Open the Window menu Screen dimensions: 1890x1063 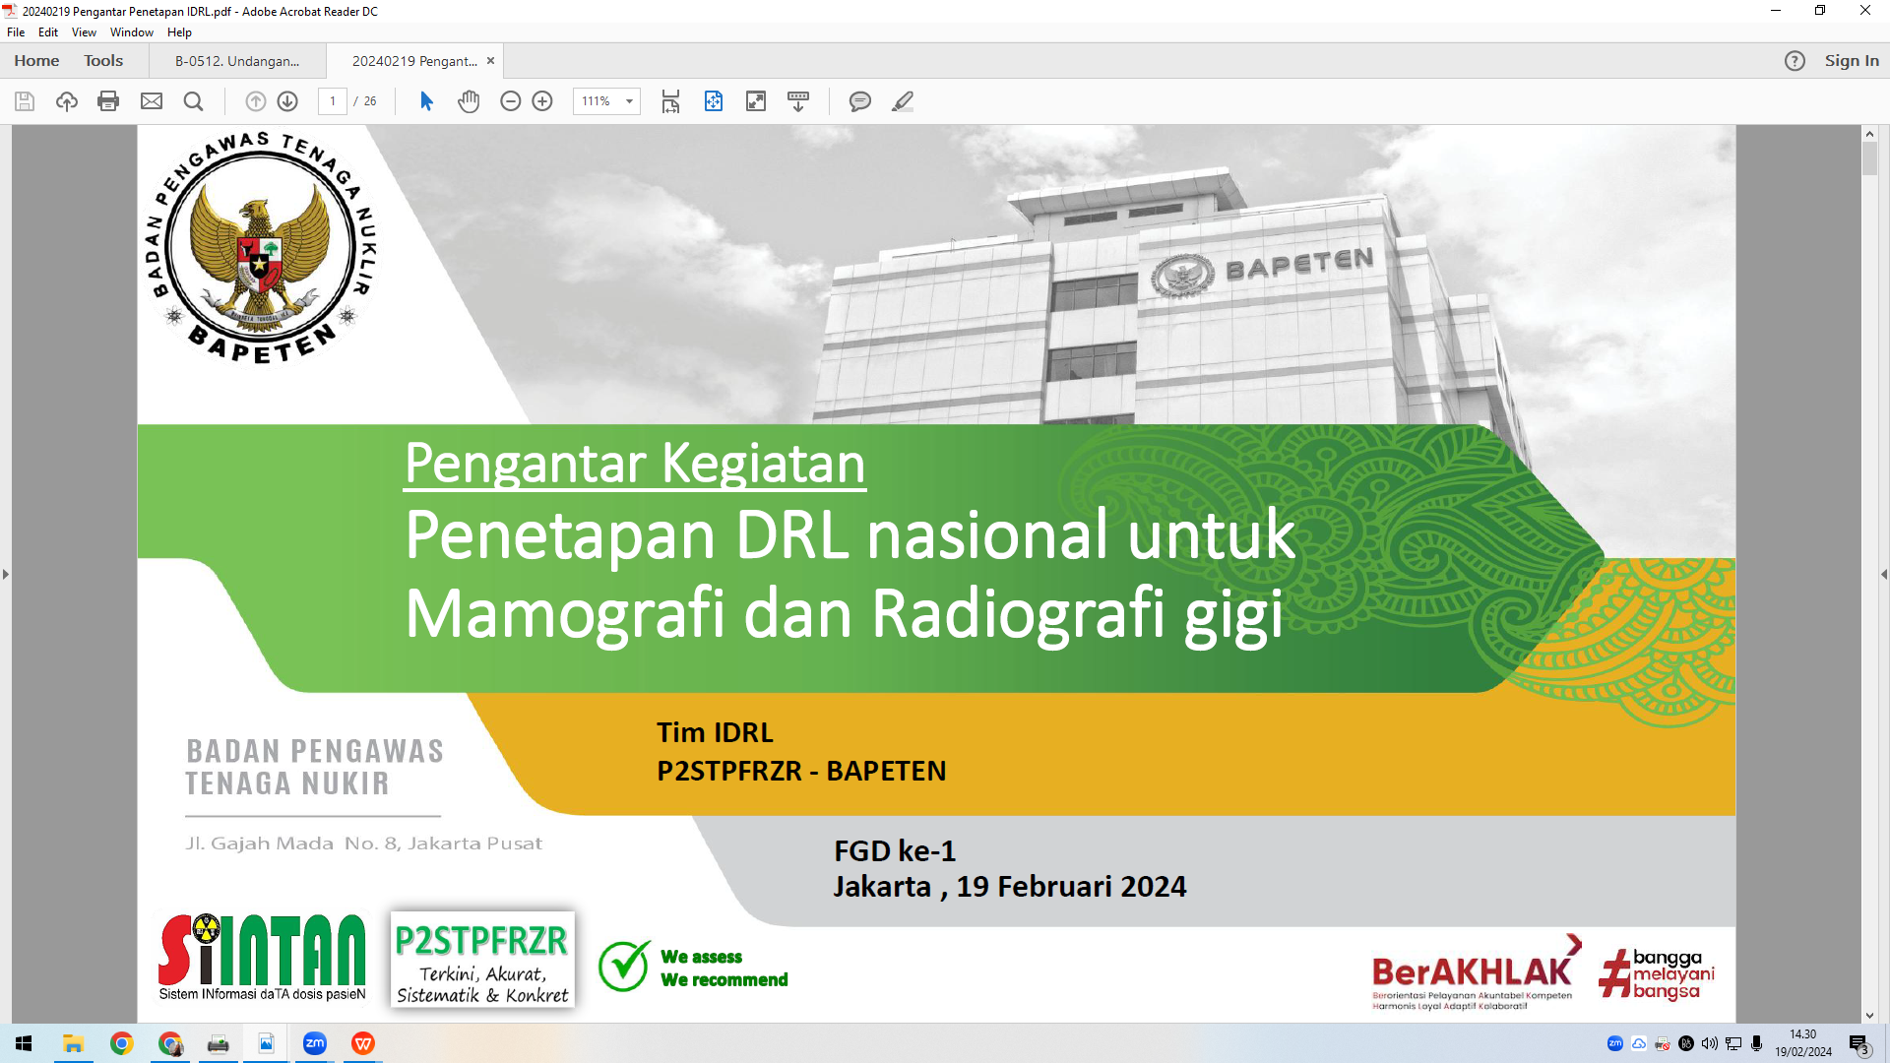tap(132, 32)
